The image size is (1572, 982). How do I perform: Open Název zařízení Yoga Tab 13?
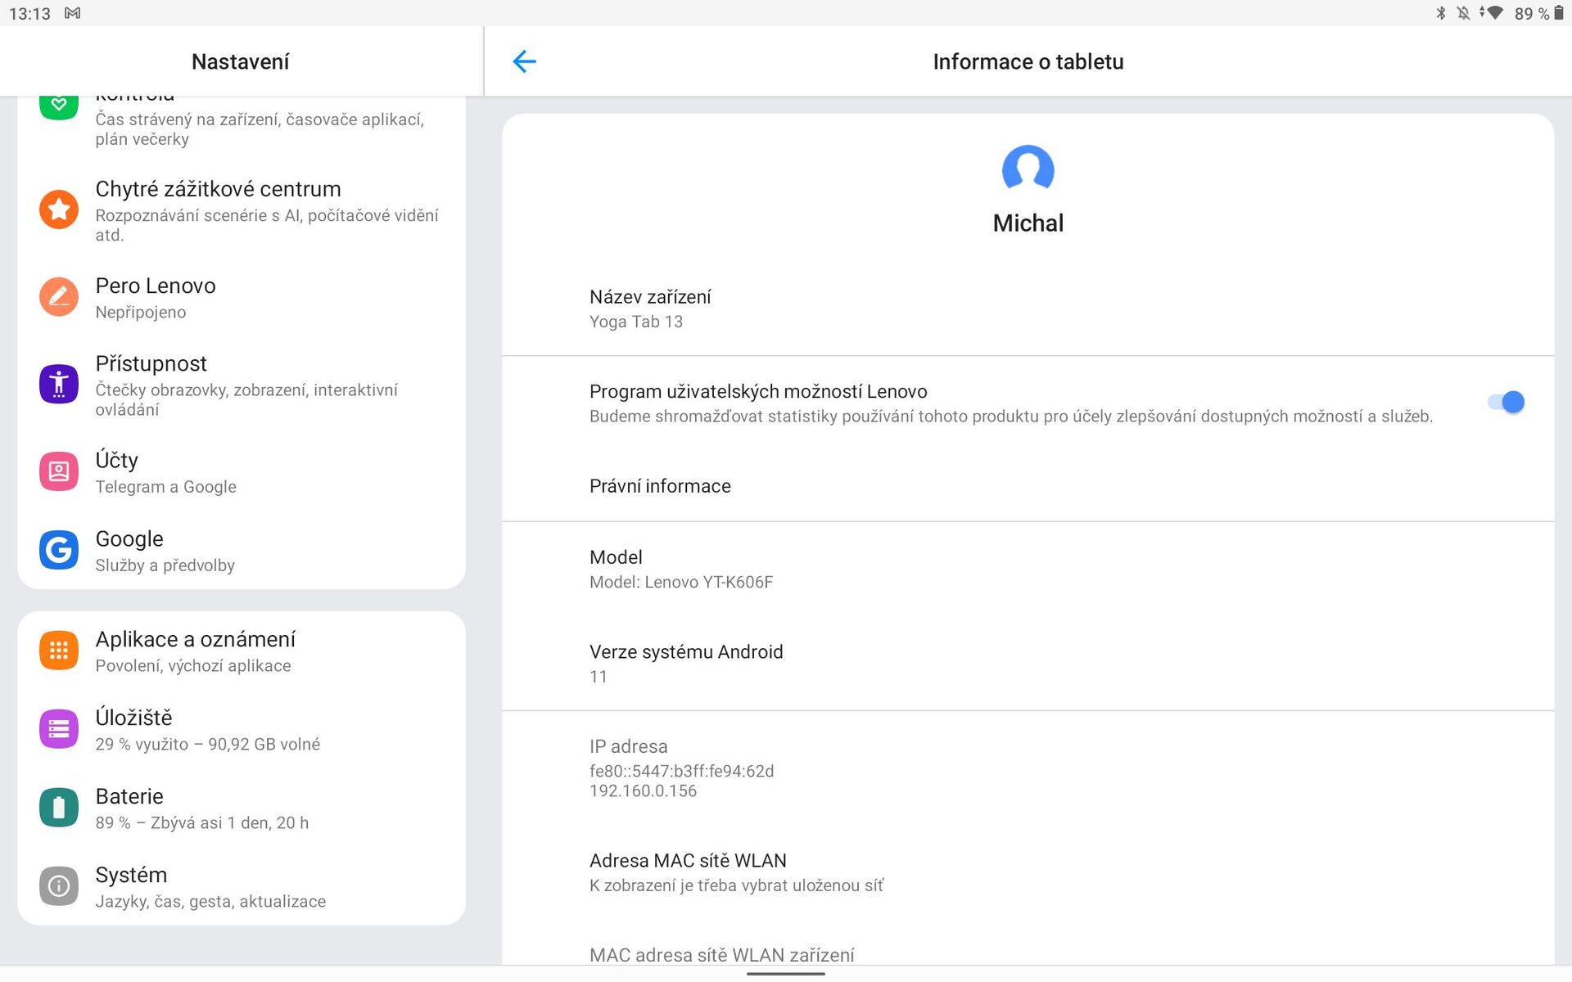[650, 309]
